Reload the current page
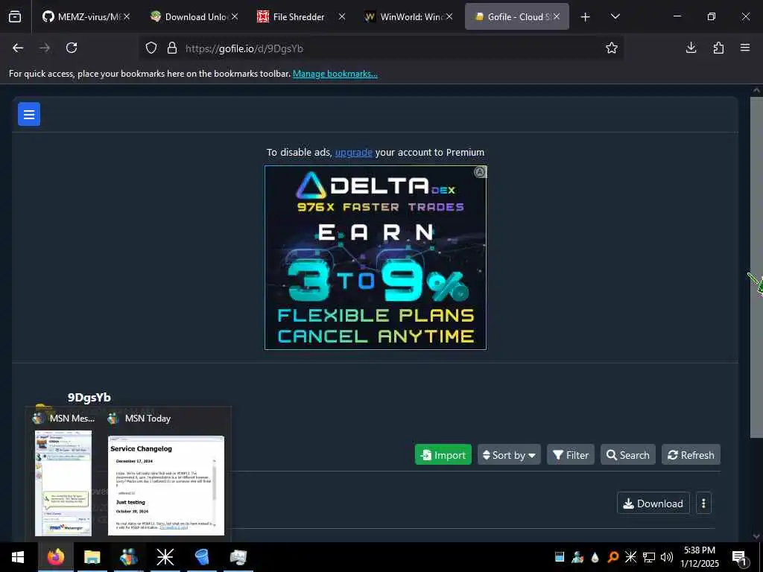 coord(72,48)
